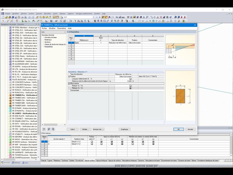Toggle uX checkbox in support row 1
Viewport: 233px width, 175px height.
[101, 142]
